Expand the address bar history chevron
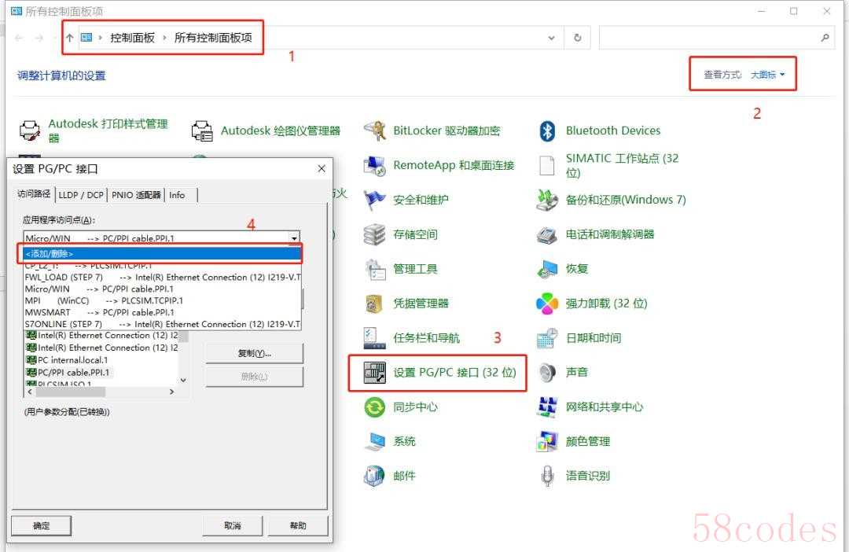Image resolution: width=849 pixels, height=552 pixels. (x=551, y=38)
